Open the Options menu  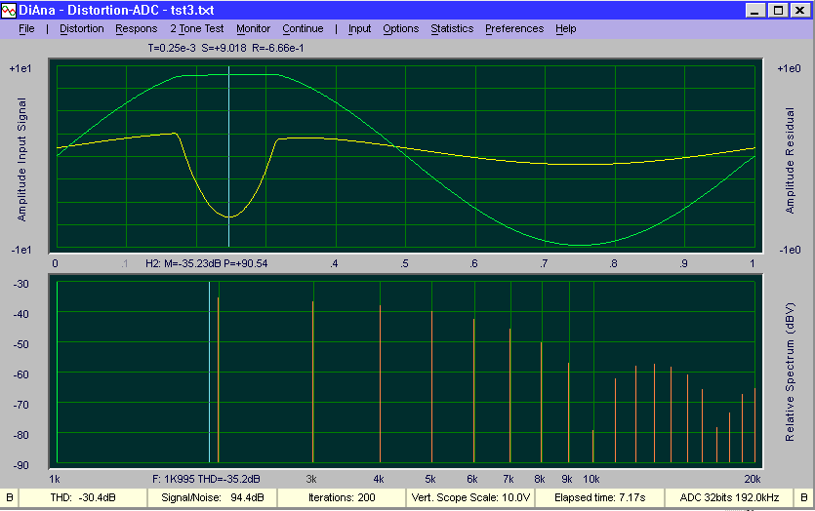click(401, 29)
